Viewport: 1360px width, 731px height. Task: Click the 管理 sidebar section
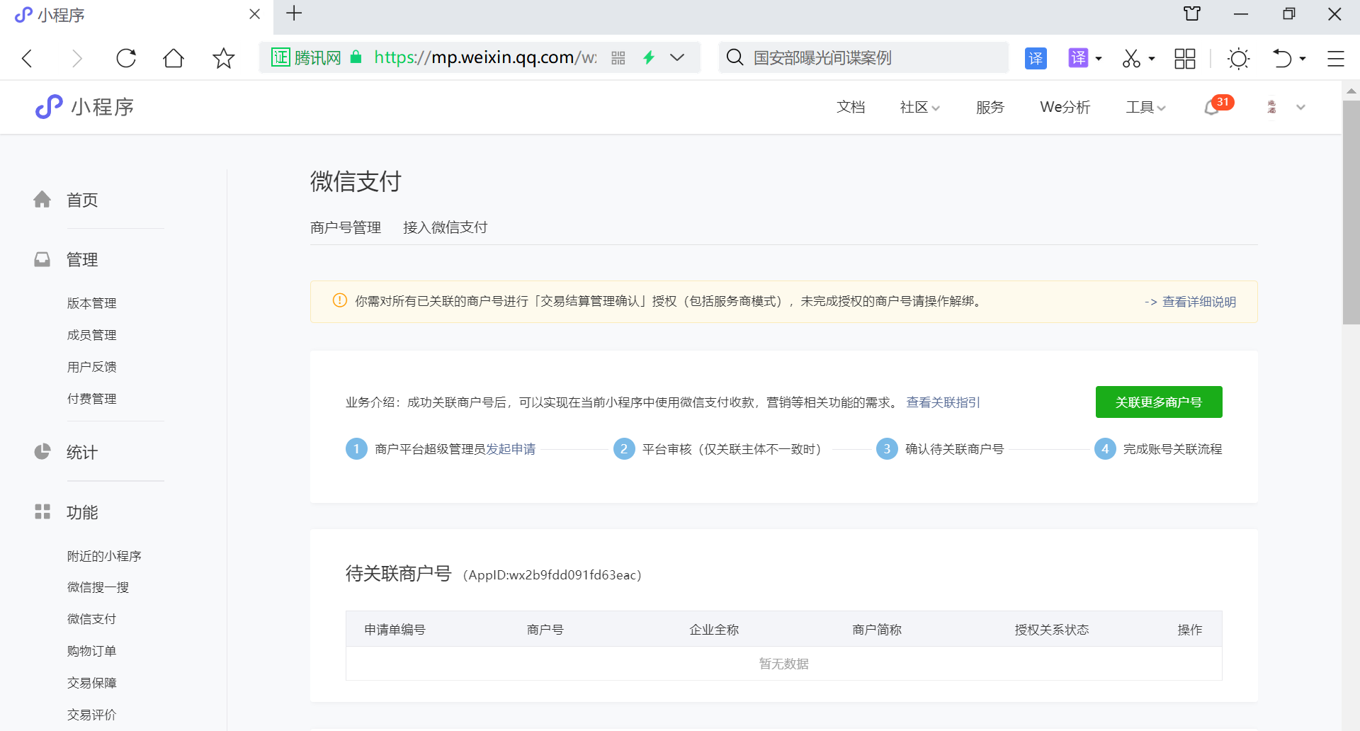(x=82, y=259)
